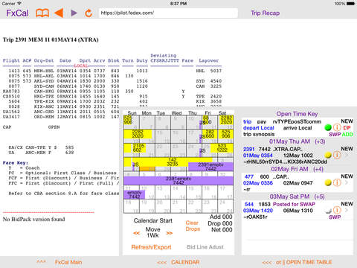Tap the Flight column header in trip table
The height and width of the screenshot is (268, 357).
[x=11, y=60]
